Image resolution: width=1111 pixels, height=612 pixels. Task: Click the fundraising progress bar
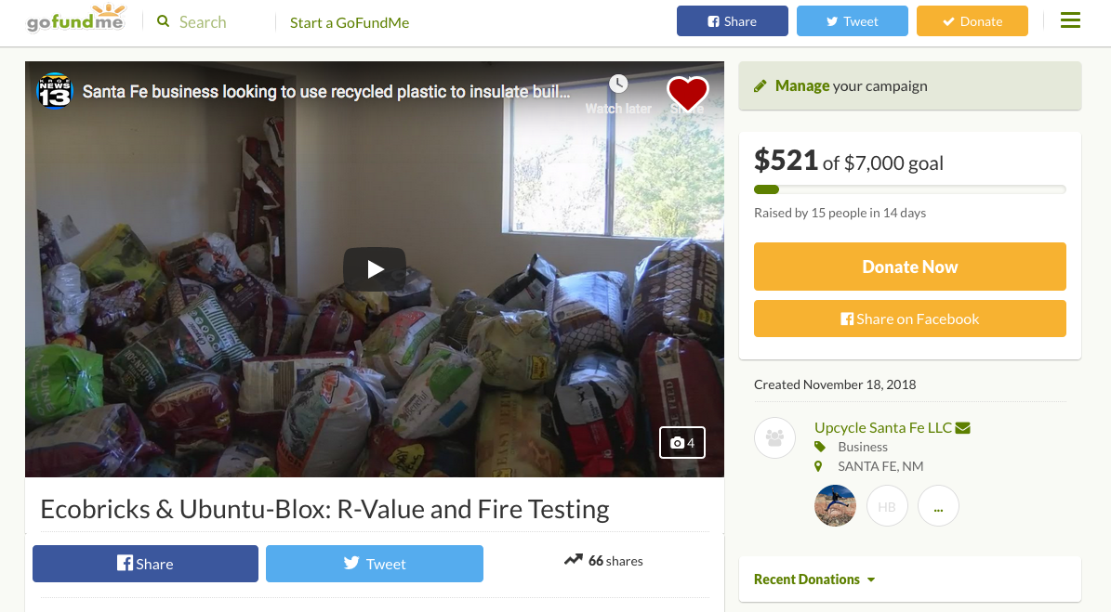click(909, 189)
